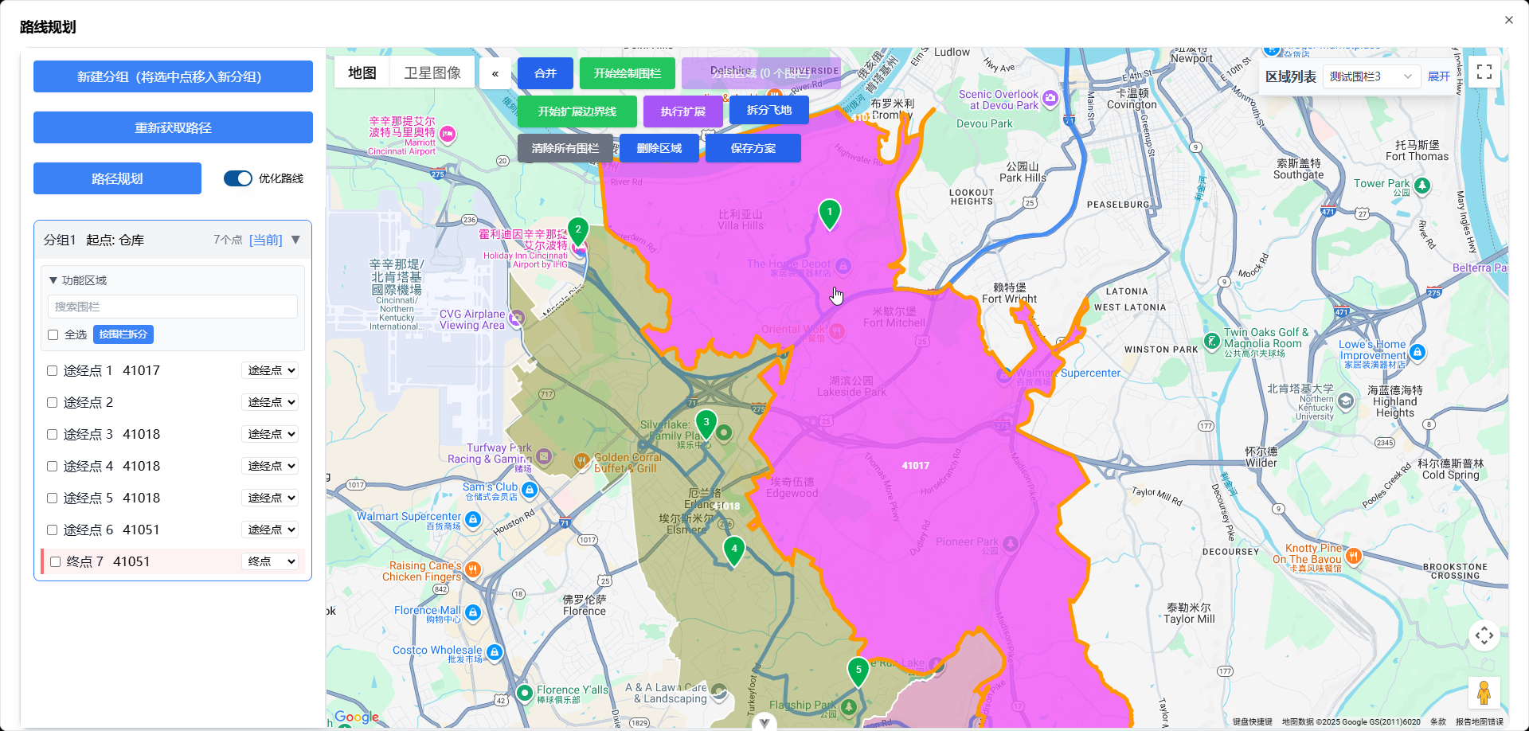The height and width of the screenshot is (731, 1529).
Task: Open type dropdown for 终点 7
Action: (x=270, y=561)
